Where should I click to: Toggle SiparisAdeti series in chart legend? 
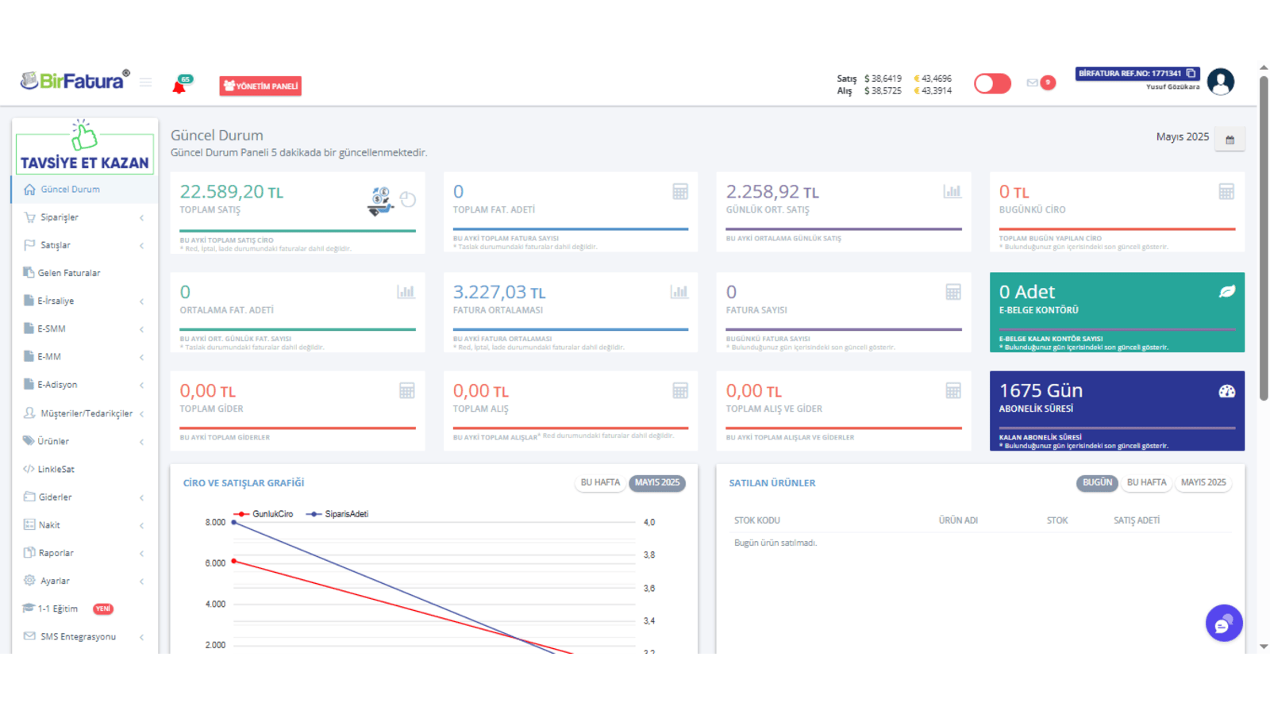[337, 514]
